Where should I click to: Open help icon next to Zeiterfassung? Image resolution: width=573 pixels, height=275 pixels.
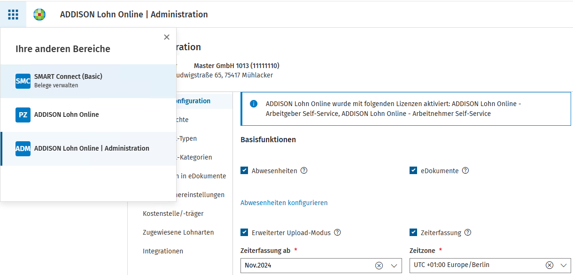[468, 232]
